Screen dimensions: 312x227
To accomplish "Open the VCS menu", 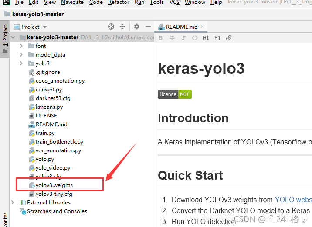I will coord(174,2).
